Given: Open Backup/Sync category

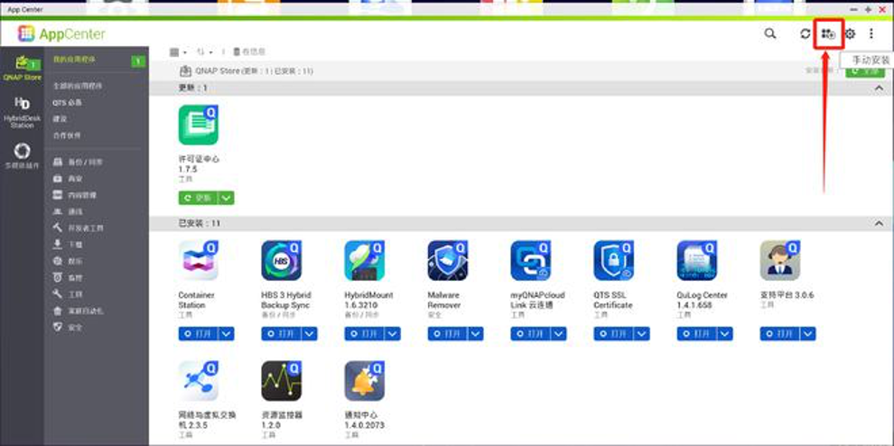Looking at the screenshot, I should [78, 163].
